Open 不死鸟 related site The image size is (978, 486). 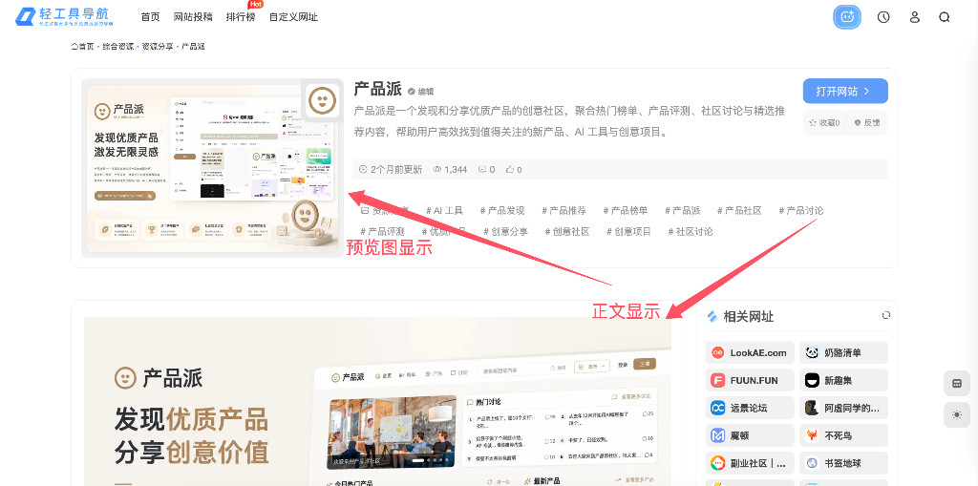[x=843, y=435]
